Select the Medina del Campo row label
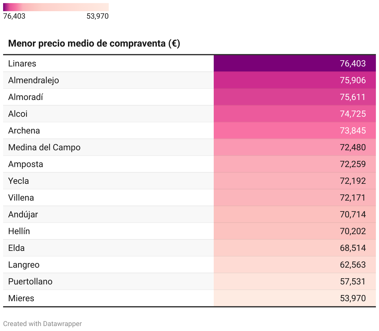This screenshot has width=379, height=331. [x=44, y=147]
